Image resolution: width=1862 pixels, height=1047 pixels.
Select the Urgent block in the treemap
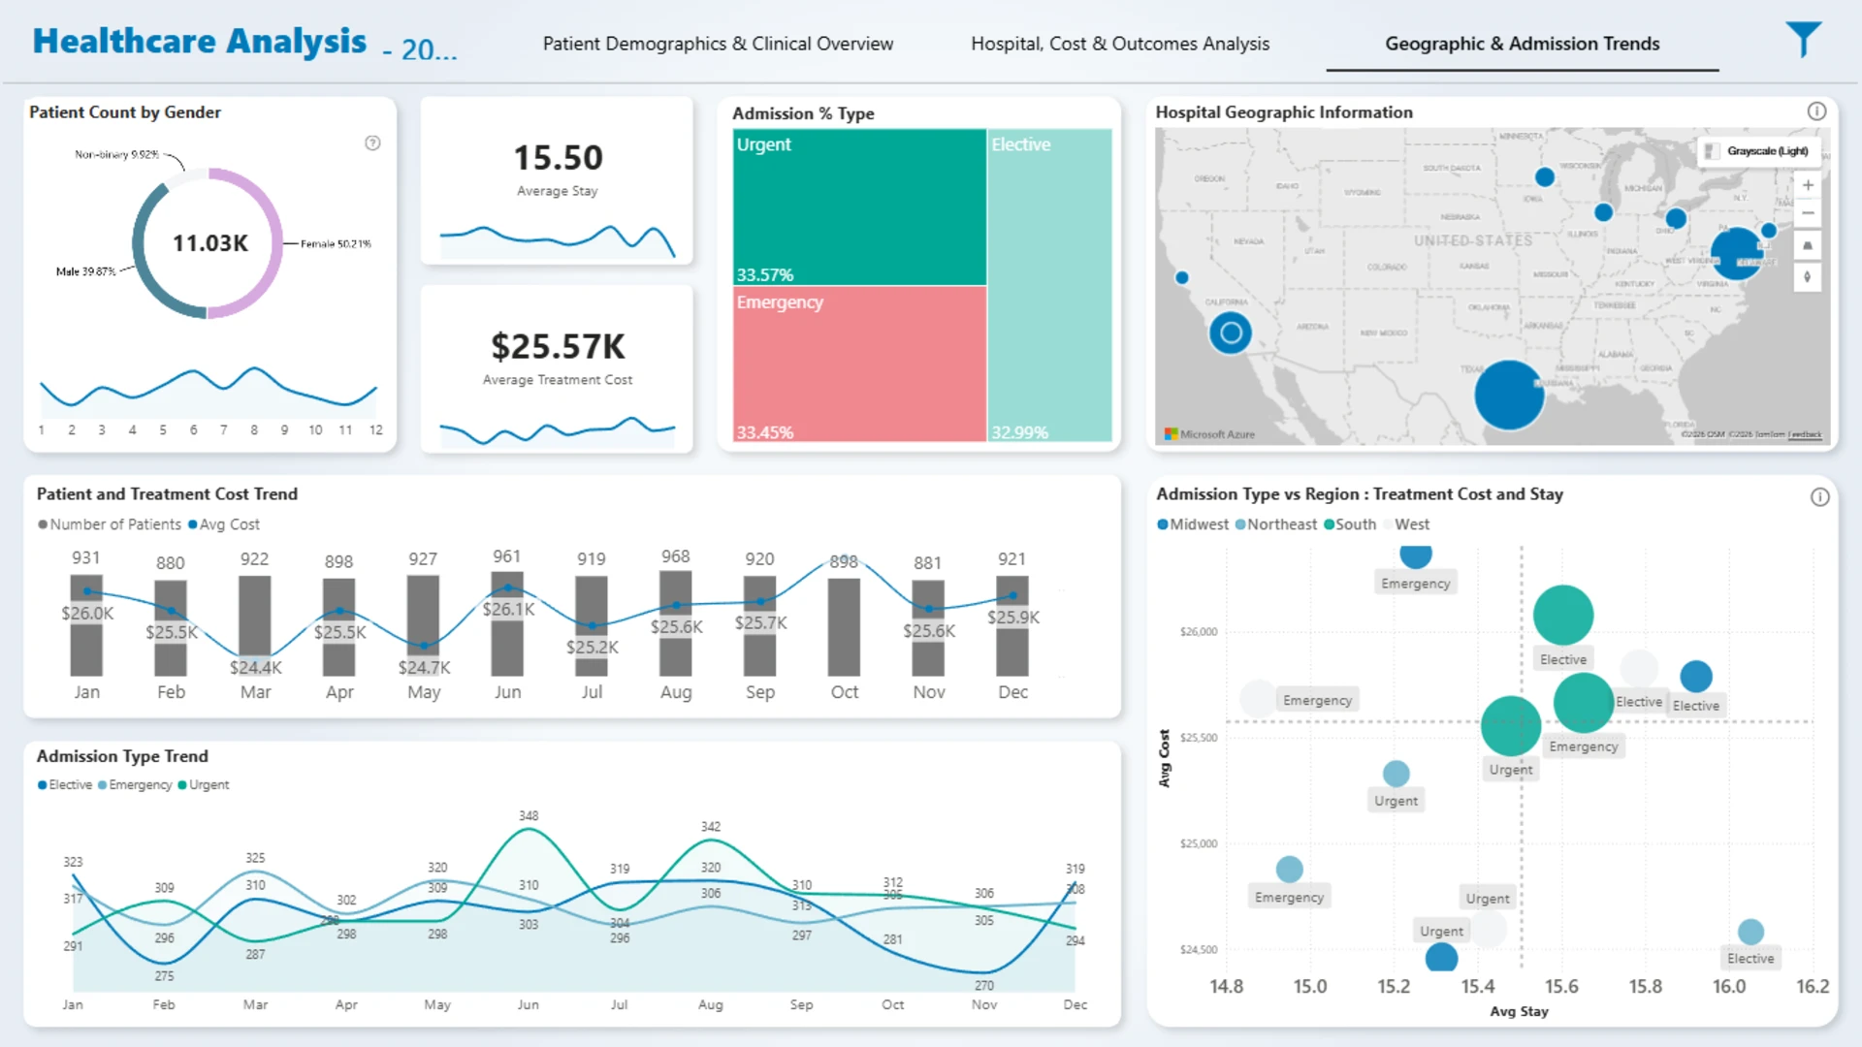click(859, 207)
